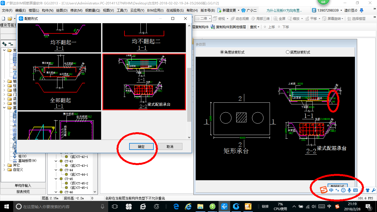This screenshot has width=377, height=212.
Task: Click the 上移 up arrow icon
Action: pos(265,27)
